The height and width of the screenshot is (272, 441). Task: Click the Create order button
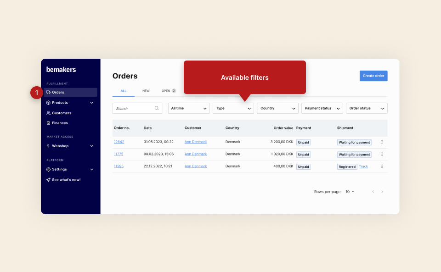click(x=373, y=76)
